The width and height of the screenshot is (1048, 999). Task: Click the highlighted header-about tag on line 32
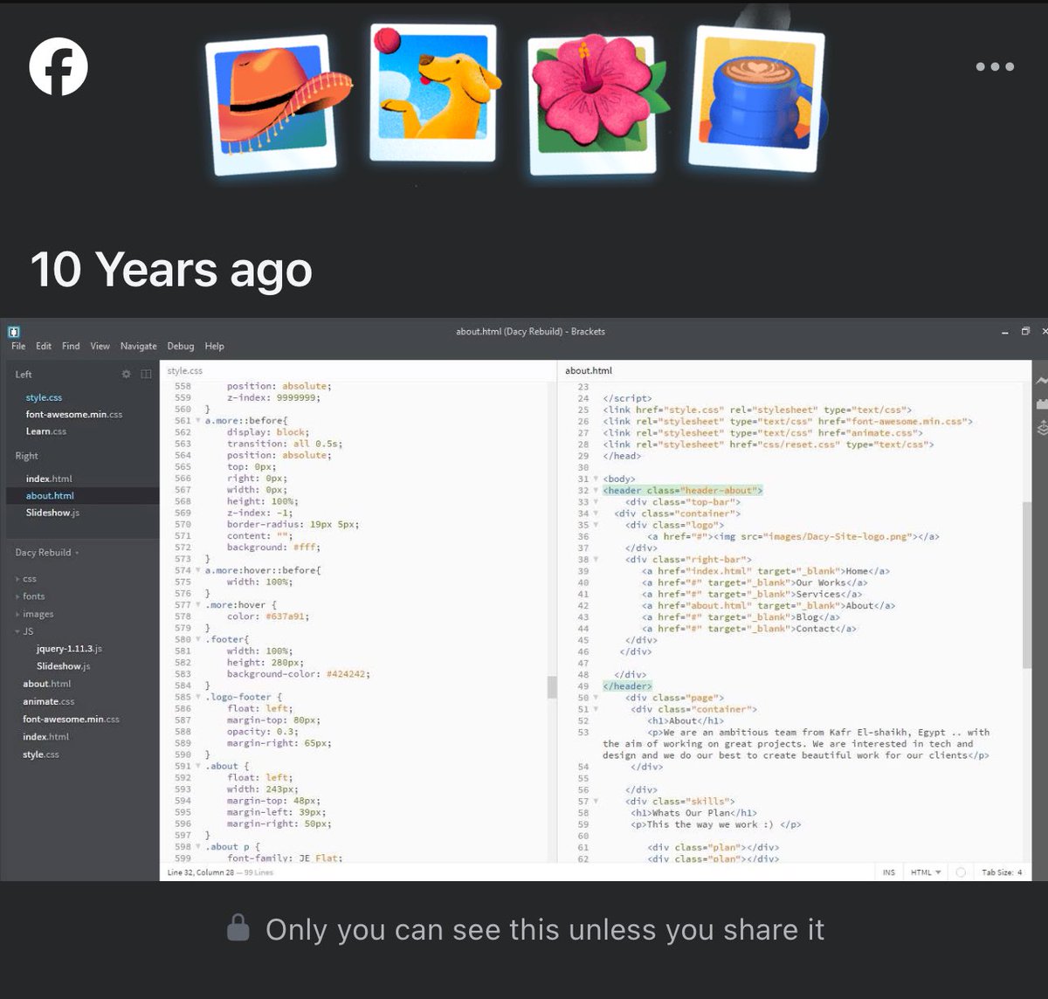point(683,491)
